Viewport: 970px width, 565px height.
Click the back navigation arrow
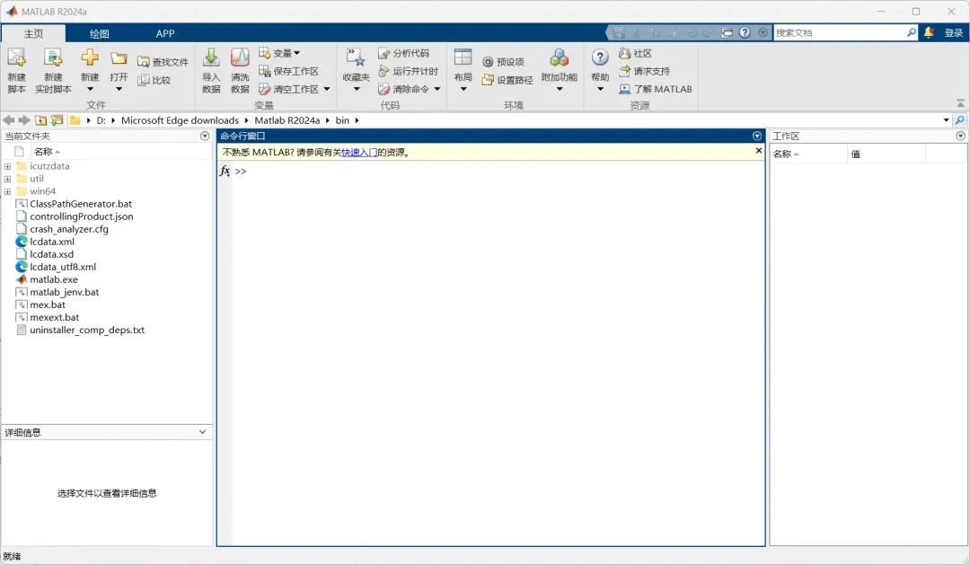[x=9, y=120]
